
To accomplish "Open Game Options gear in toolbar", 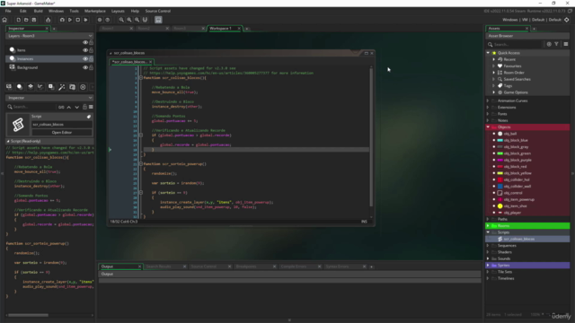I will (100, 20).
